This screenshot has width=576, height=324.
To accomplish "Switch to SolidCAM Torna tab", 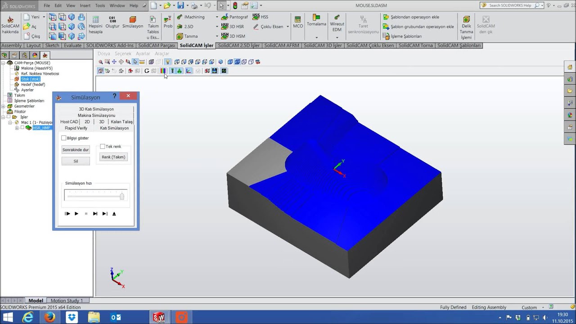I will [415, 45].
